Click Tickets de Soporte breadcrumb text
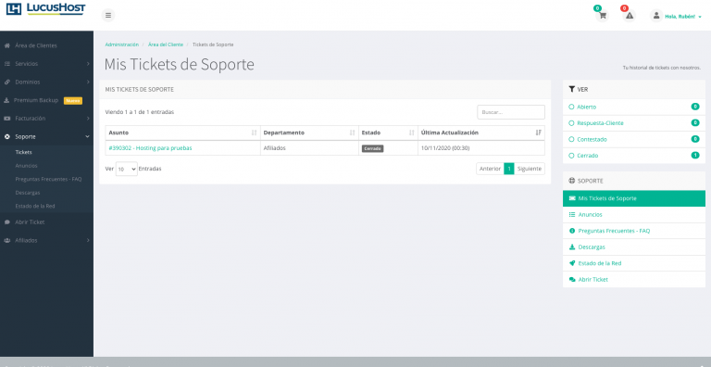Viewport: 711px width, 367px height. [x=213, y=44]
